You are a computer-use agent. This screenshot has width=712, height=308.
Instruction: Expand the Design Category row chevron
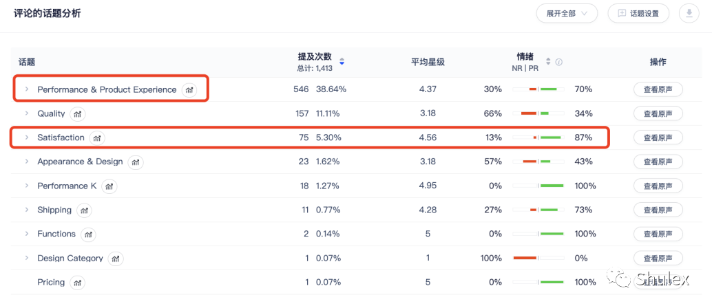tap(27, 258)
